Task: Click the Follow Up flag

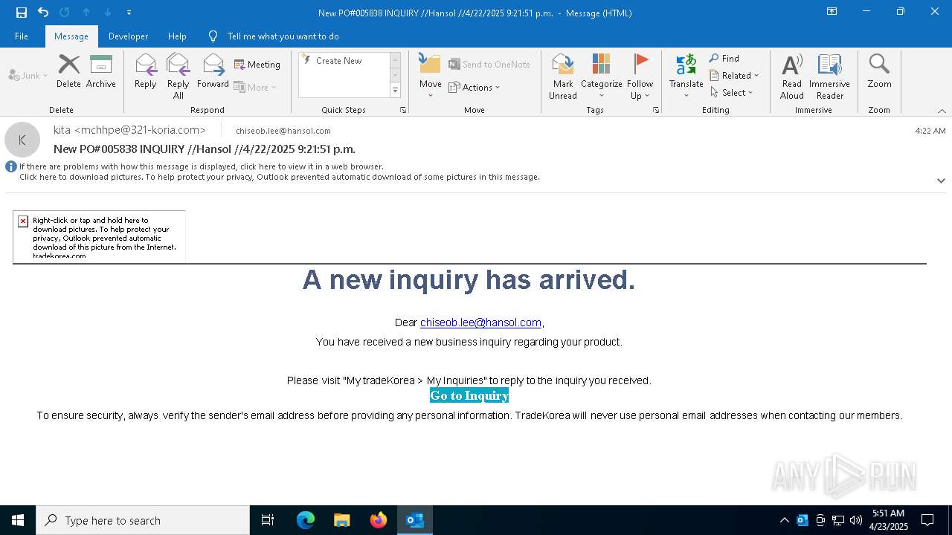Action: coord(640,77)
